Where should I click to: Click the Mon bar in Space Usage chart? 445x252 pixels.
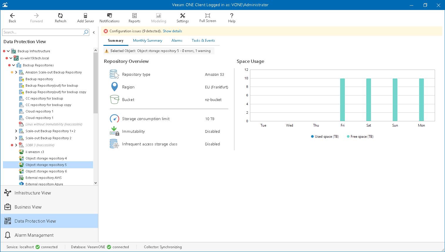pyautogui.click(x=422, y=100)
